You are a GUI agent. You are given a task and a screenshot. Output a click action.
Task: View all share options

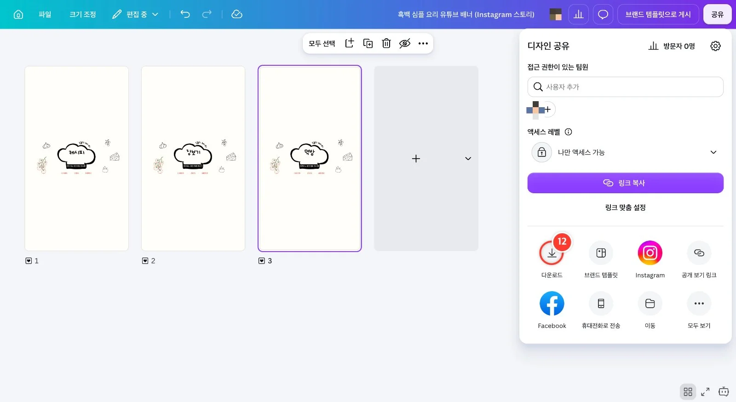tap(699, 304)
